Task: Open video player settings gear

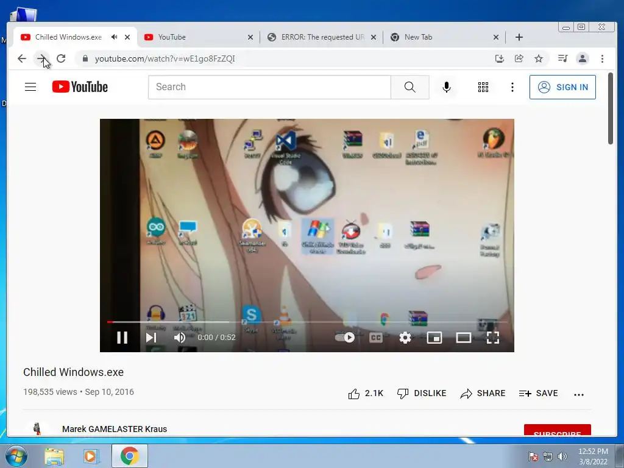Action: click(x=405, y=338)
